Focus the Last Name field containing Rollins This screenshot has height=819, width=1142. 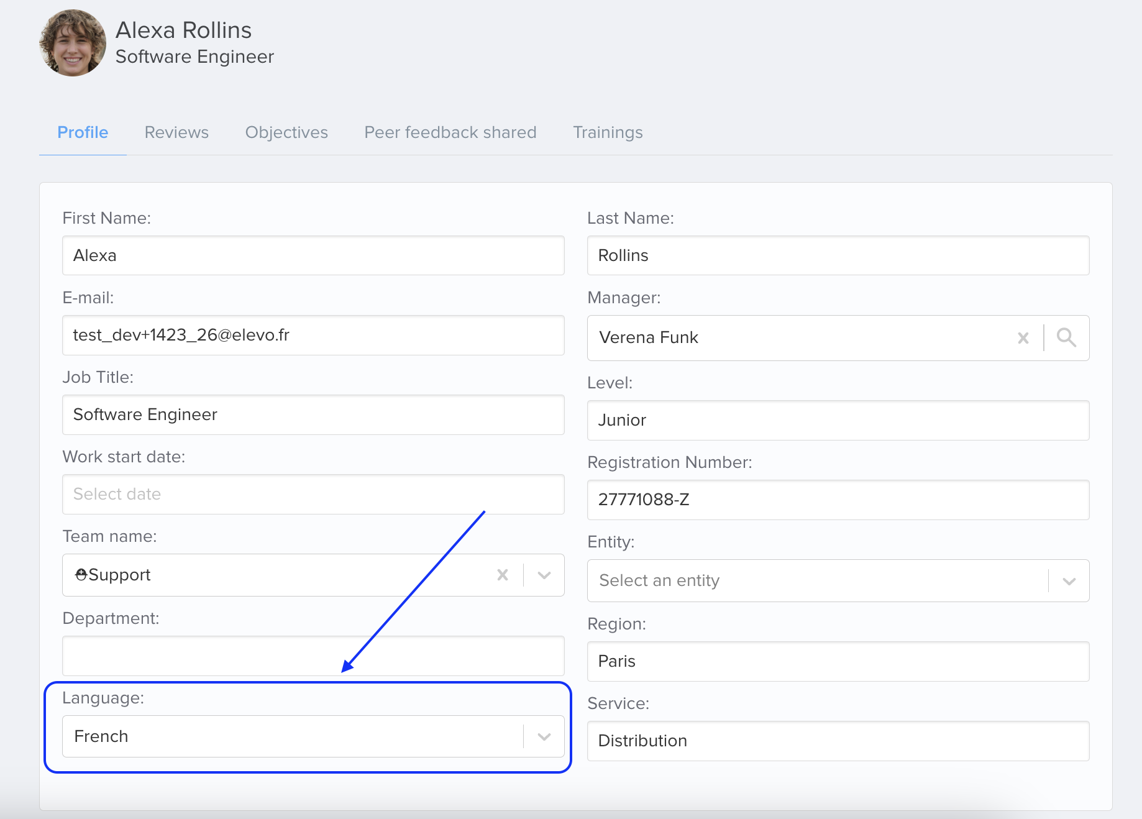click(838, 255)
